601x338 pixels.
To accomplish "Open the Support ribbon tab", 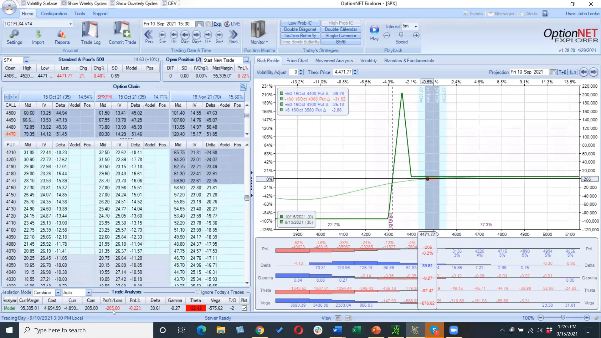I will tap(100, 14).
